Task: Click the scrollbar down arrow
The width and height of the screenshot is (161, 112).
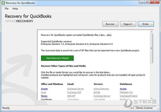Action: (152, 98)
